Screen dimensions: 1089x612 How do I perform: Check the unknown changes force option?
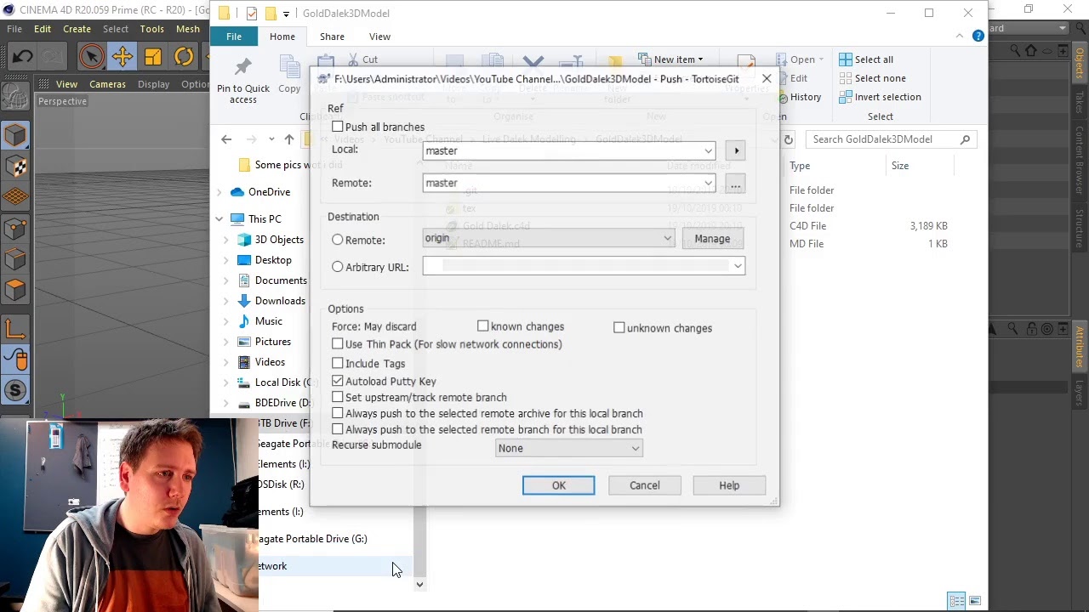point(619,328)
